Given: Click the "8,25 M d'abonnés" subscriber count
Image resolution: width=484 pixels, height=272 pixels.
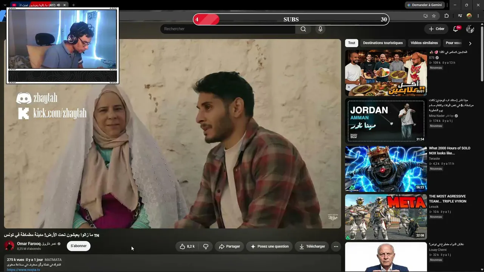Looking at the screenshot, I should [x=29, y=249].
